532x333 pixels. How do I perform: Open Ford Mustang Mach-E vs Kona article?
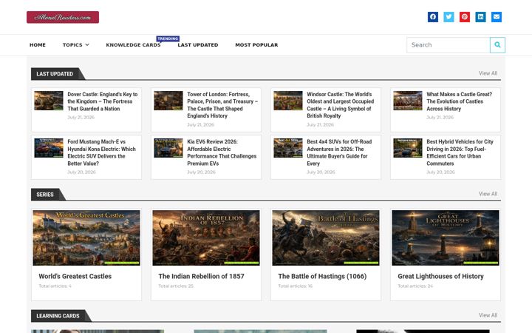(101, 152)
